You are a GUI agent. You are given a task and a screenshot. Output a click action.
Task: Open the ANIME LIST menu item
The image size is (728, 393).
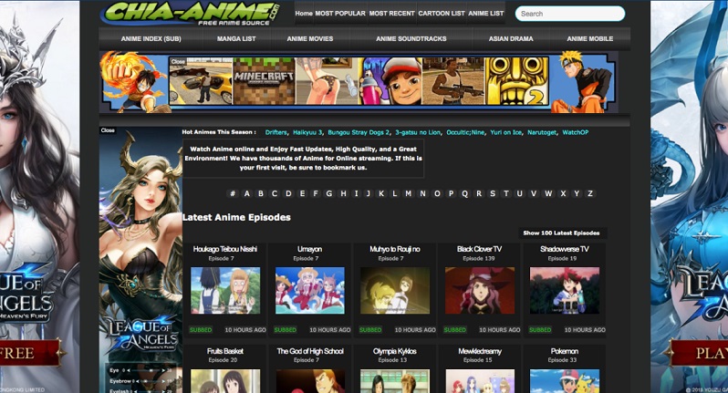[x=486, y=14]
